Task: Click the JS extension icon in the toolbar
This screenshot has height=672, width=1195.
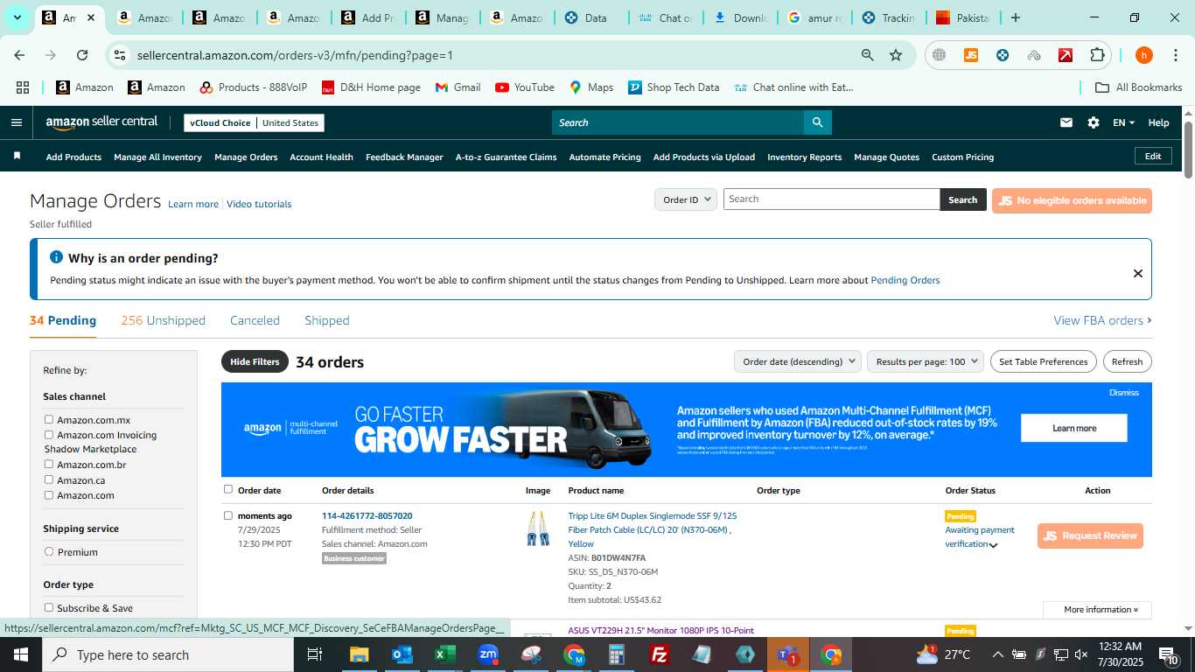Action: tap(970, 55)
